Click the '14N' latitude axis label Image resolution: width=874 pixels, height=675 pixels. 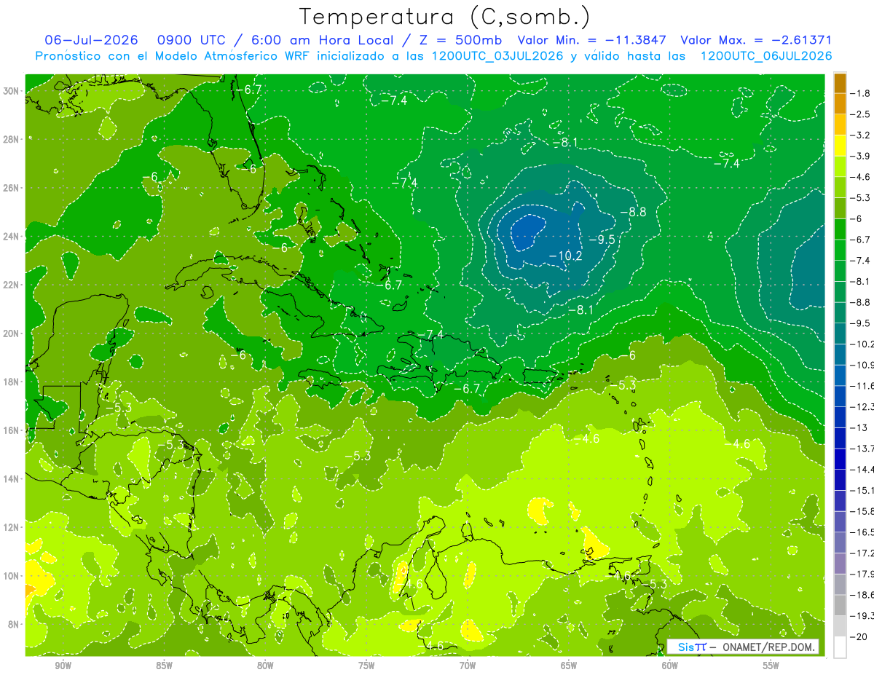[x=12, y=479]
